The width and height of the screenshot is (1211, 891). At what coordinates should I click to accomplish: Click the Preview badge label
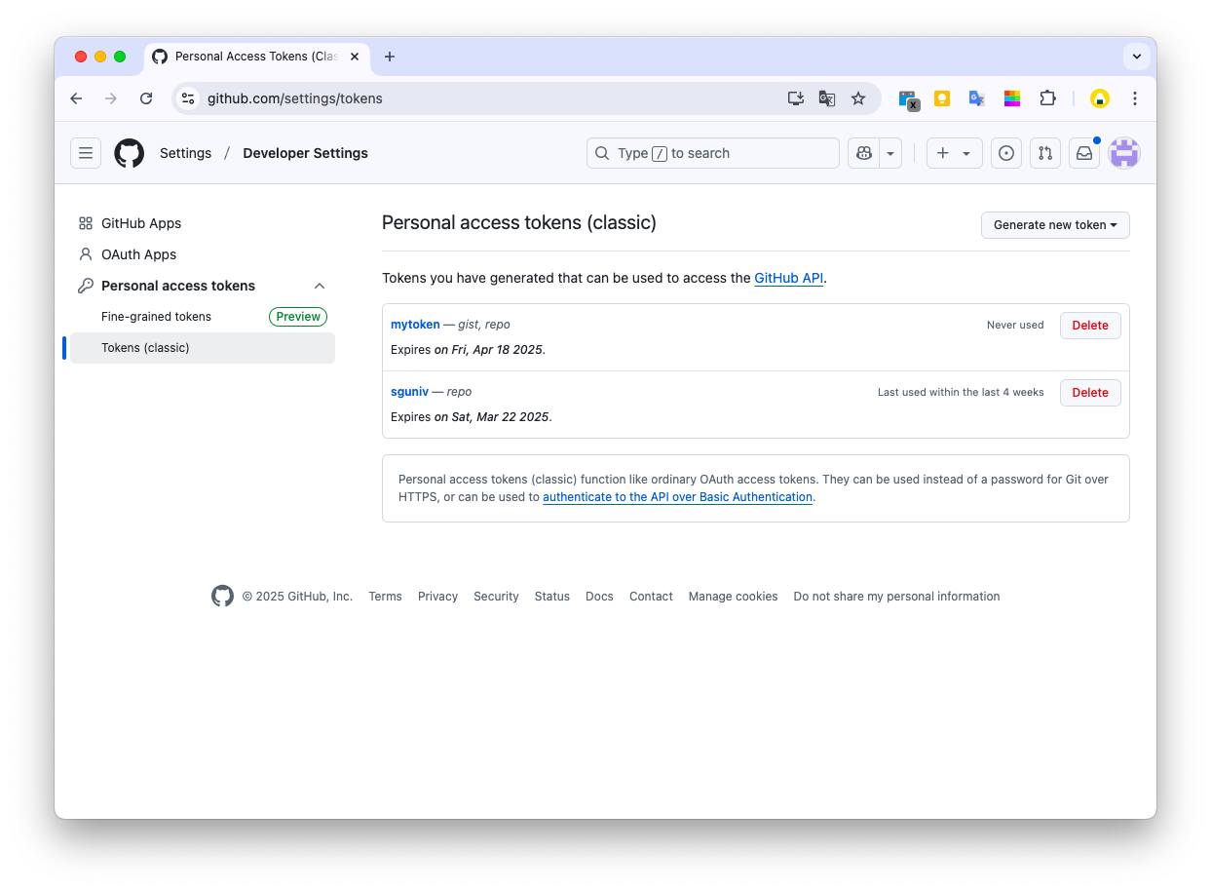298,317
